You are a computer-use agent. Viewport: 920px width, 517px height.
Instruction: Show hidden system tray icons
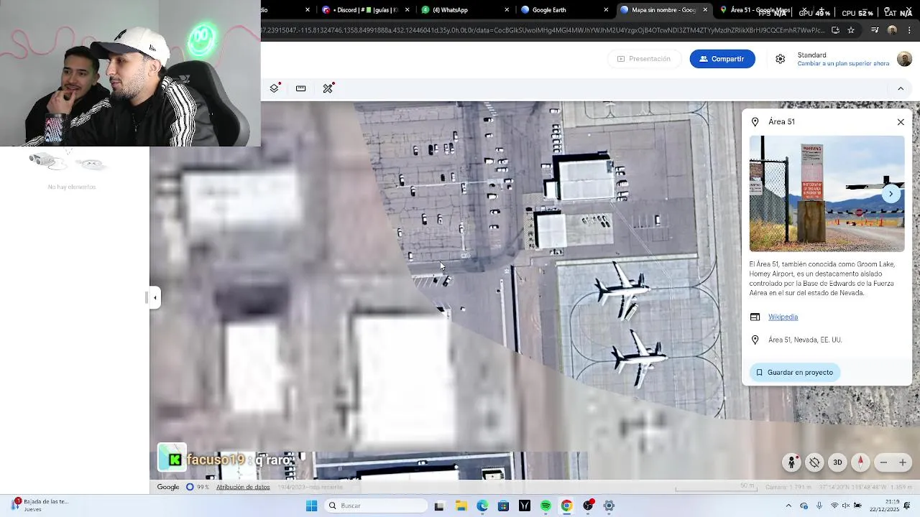coord(789,506)
